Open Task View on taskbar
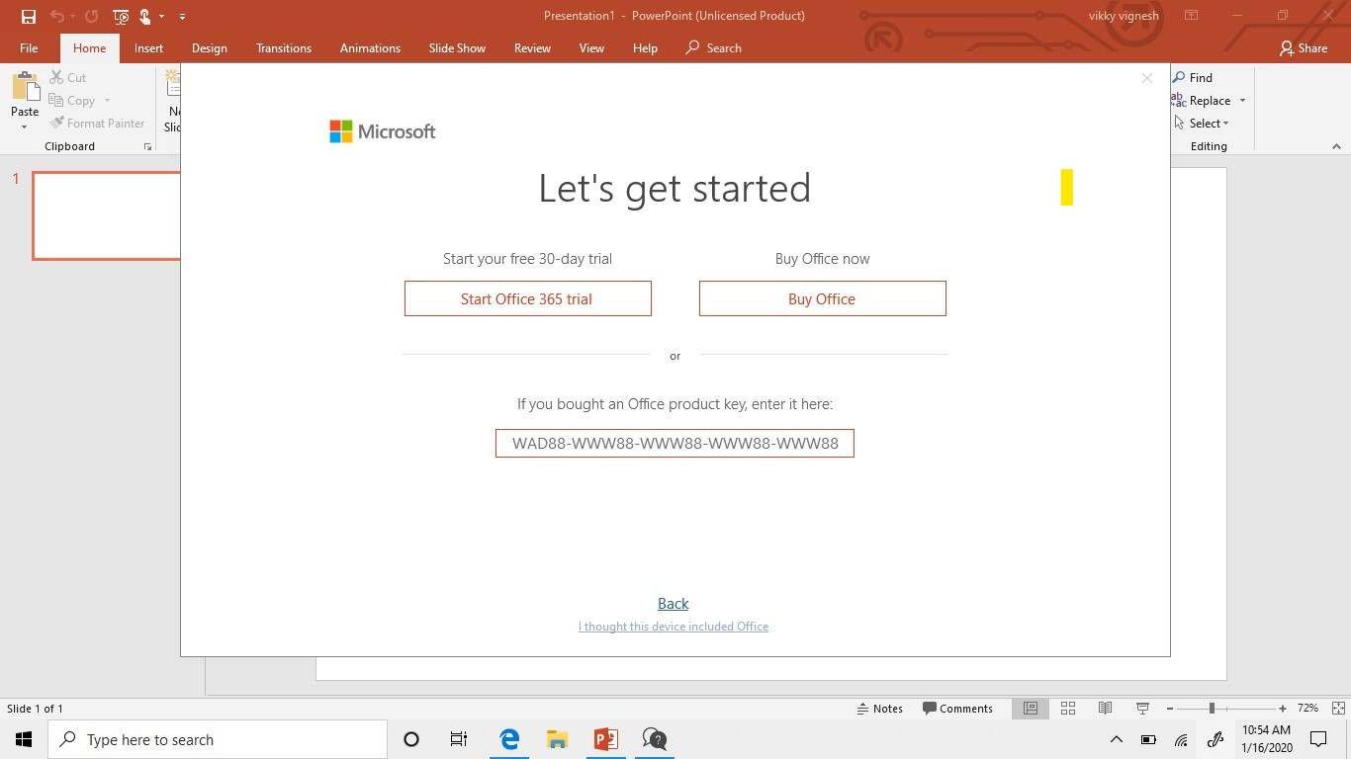This screenshot has height=759, width=1351. pos(459,739)
